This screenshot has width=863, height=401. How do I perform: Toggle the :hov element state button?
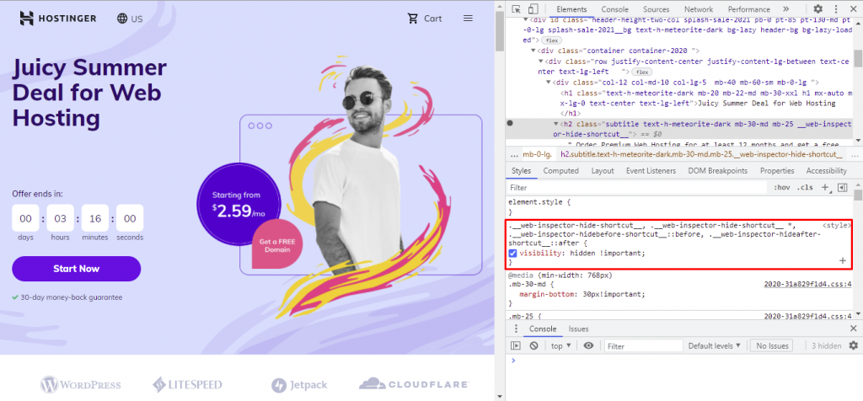click(781, 188)
